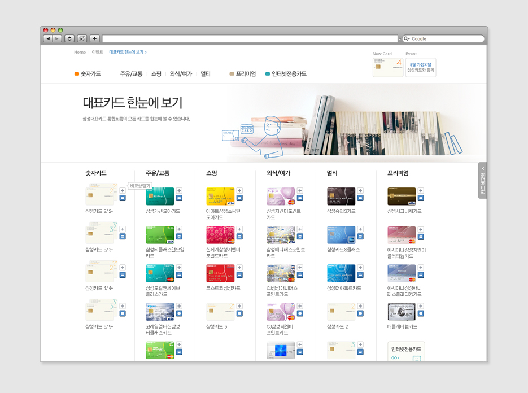The image size is (528, 393).
Task: Open the 더플래티늄카드 card image
Action: (x=402, y=312)
